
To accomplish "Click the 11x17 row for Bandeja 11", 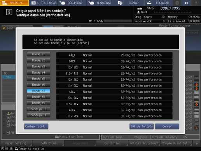I will [x=114, y=116].
